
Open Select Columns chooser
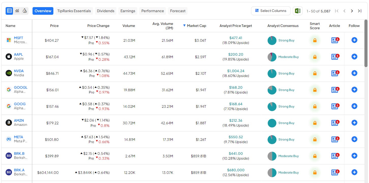pyautogui.click(x=271, y=11)
